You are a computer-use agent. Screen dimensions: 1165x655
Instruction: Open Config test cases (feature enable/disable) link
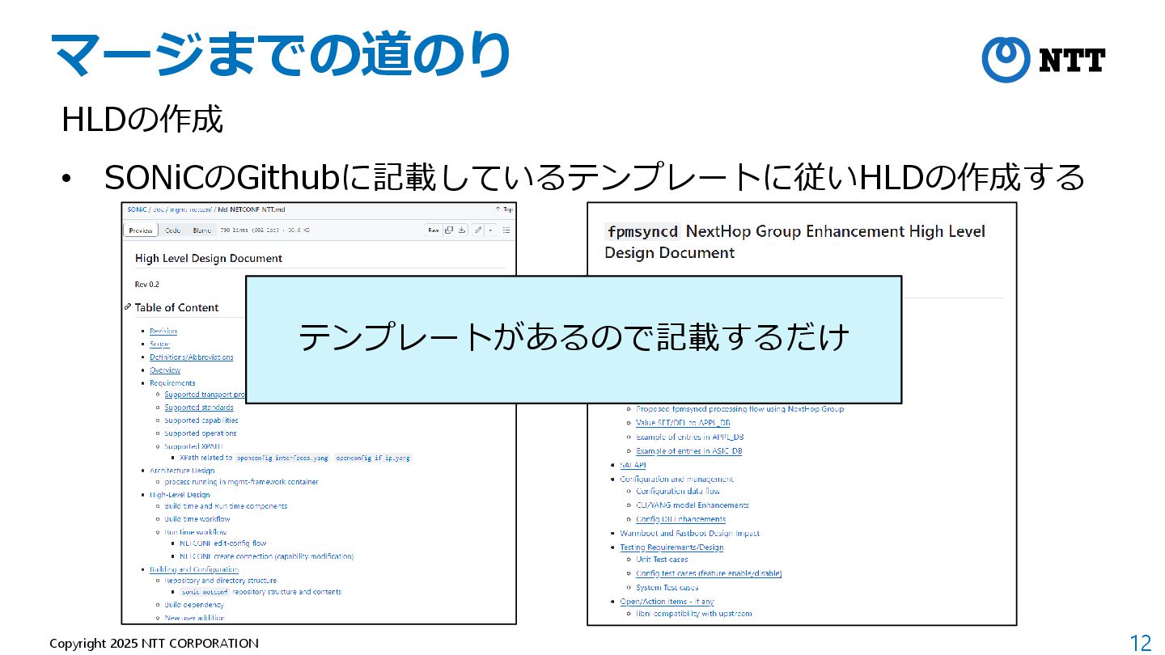click(709, 574)
